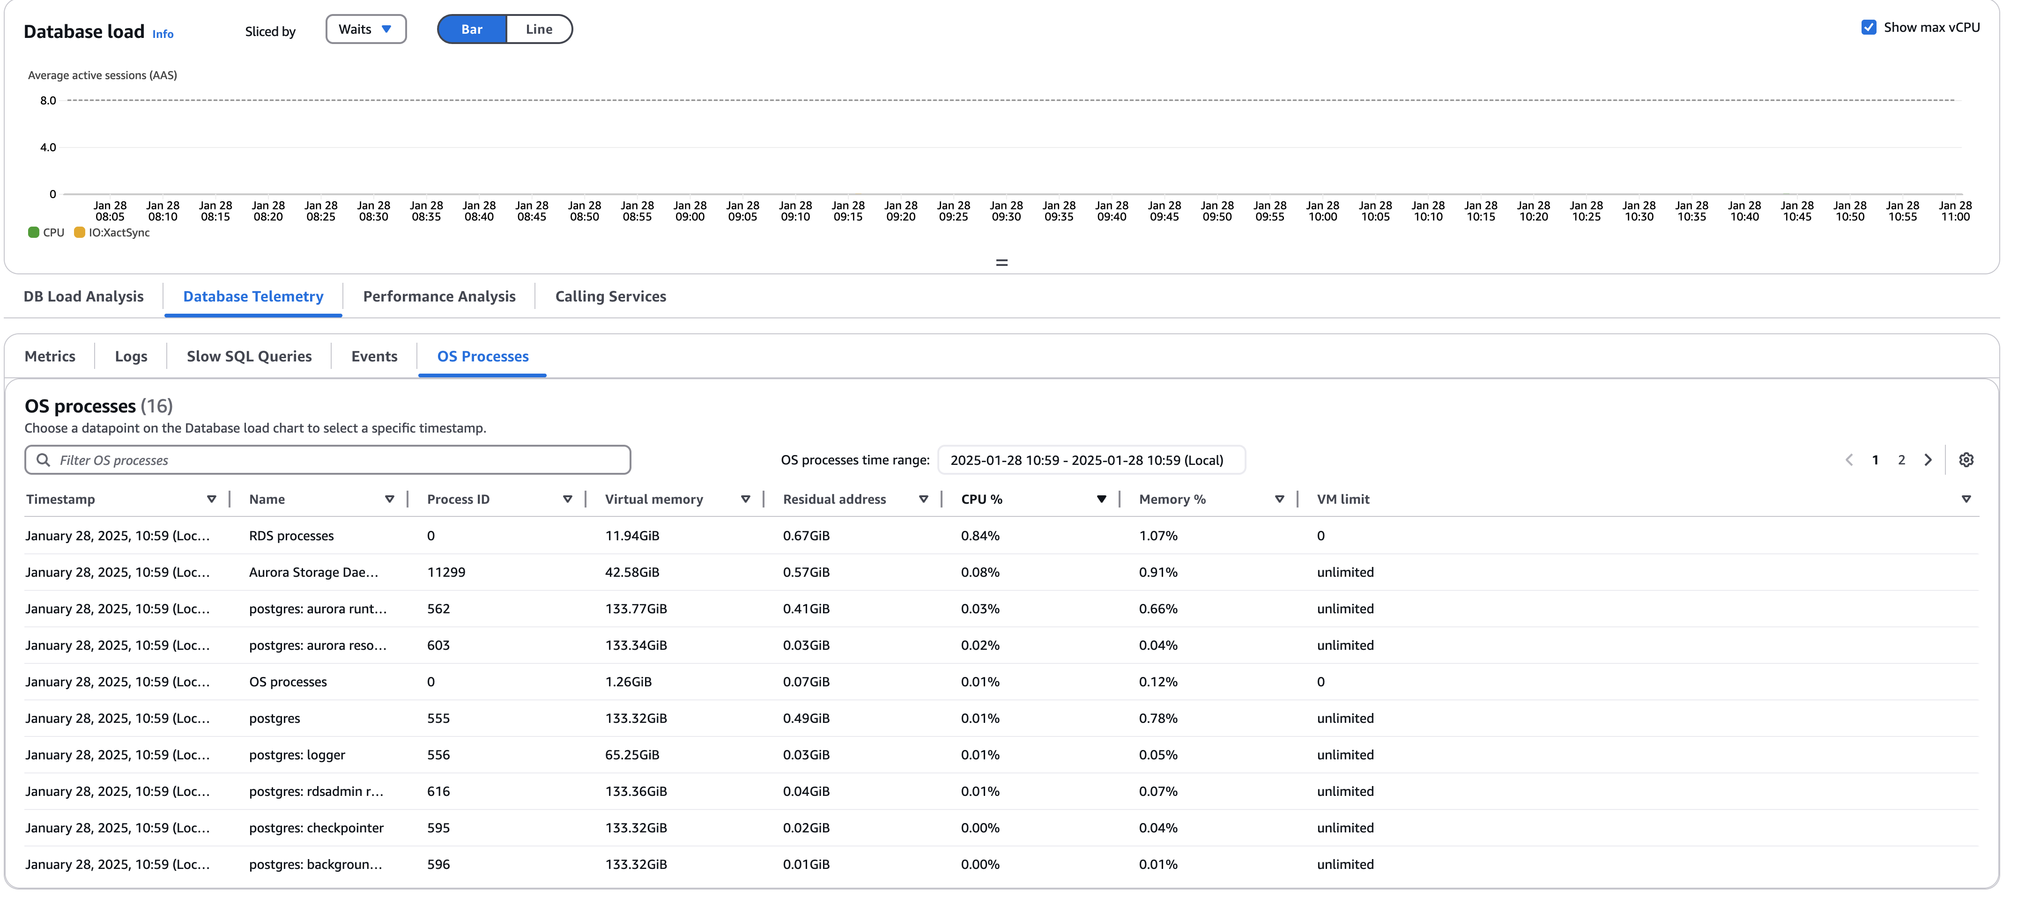2018x912 pixels.
Task: Sort by the Virtual memory column arrow
Action: [x=745, y=500]
